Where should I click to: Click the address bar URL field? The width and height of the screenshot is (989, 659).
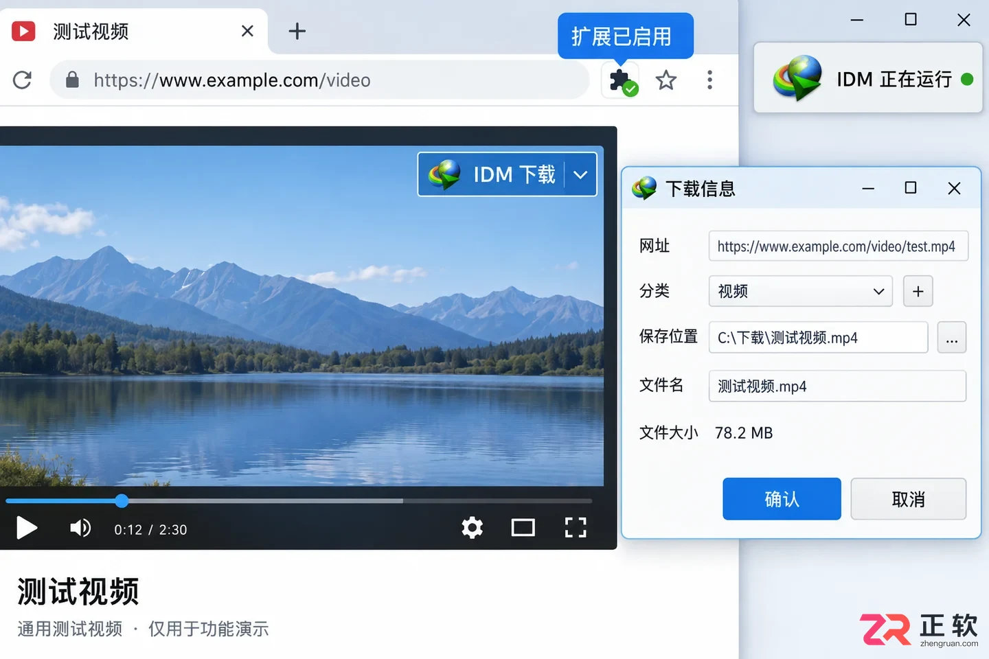point(319,80)
